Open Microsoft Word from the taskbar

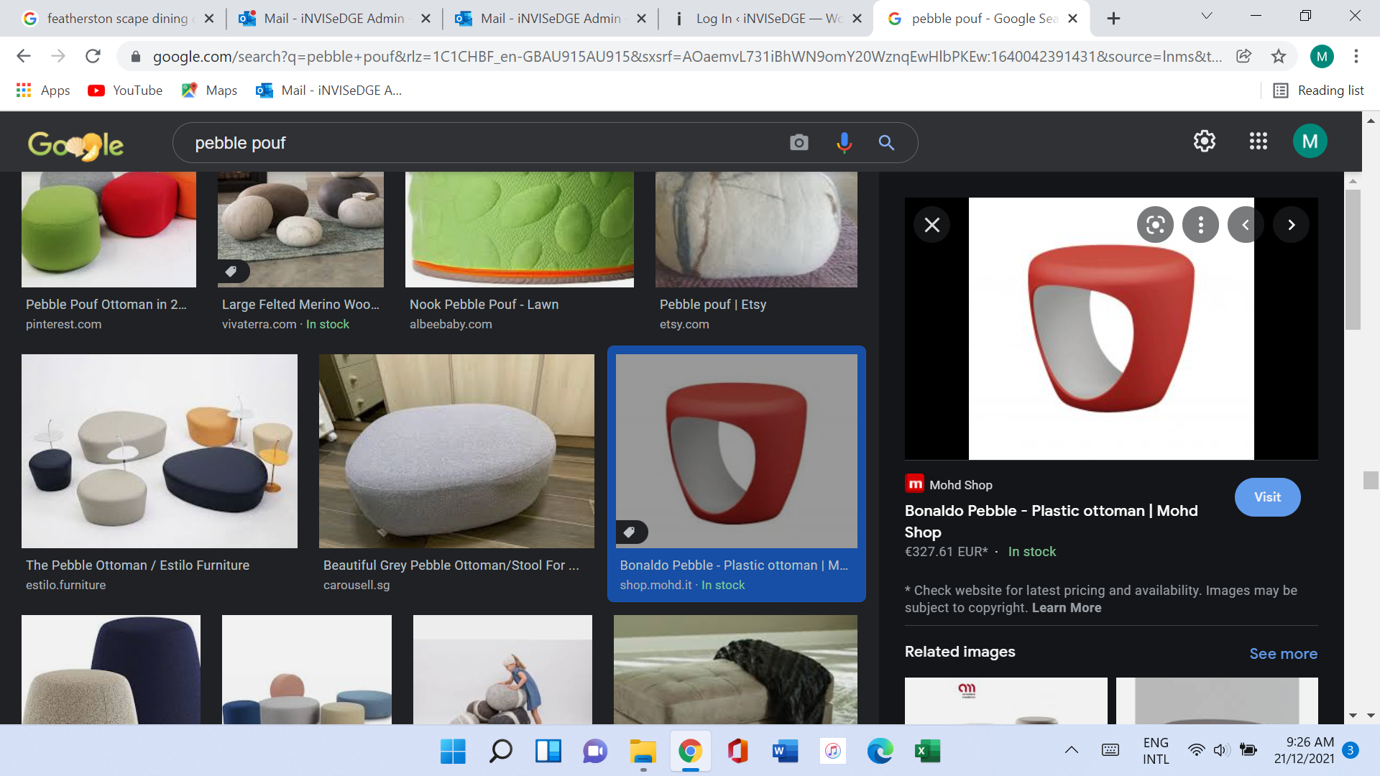pos(785,752)
